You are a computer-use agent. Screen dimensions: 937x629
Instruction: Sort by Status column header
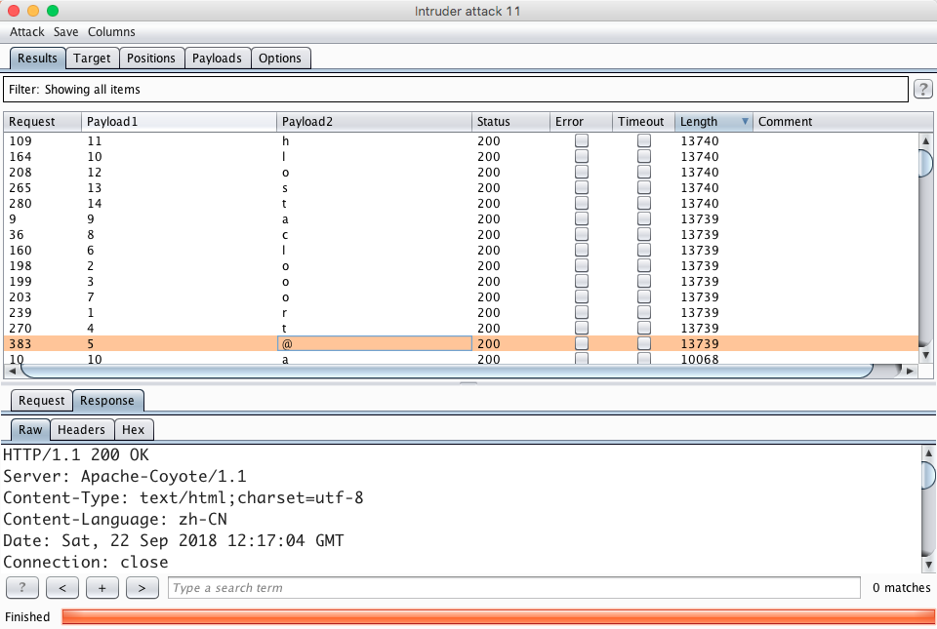tap(510, 122)
